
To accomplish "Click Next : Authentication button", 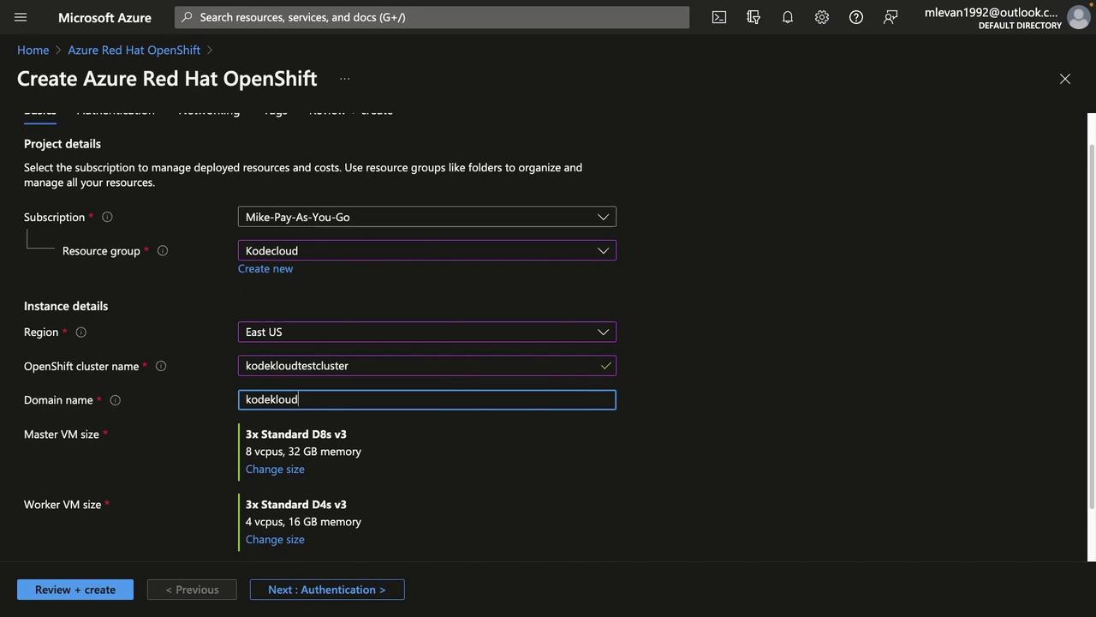I will coord(326,590).
